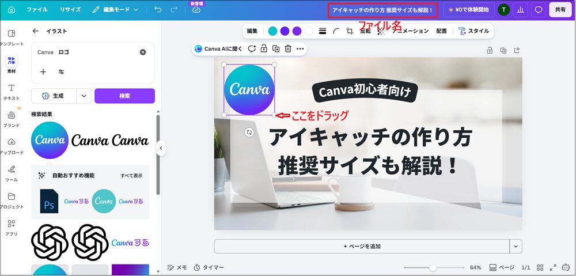
Task: Click すべて表示 link
Action: [131, 176]
